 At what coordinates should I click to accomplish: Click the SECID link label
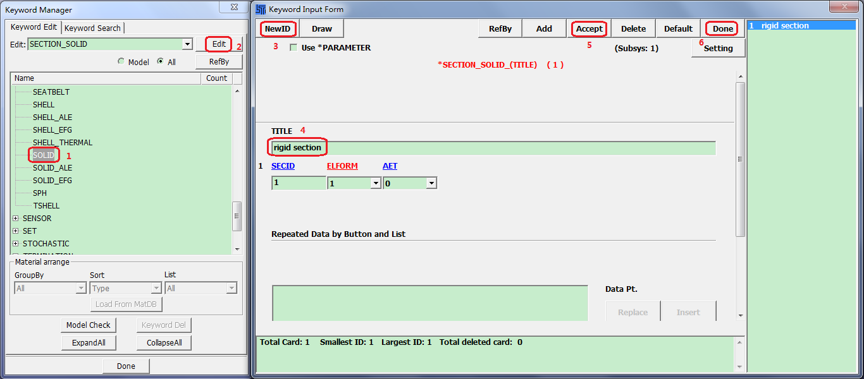[283, 166]
